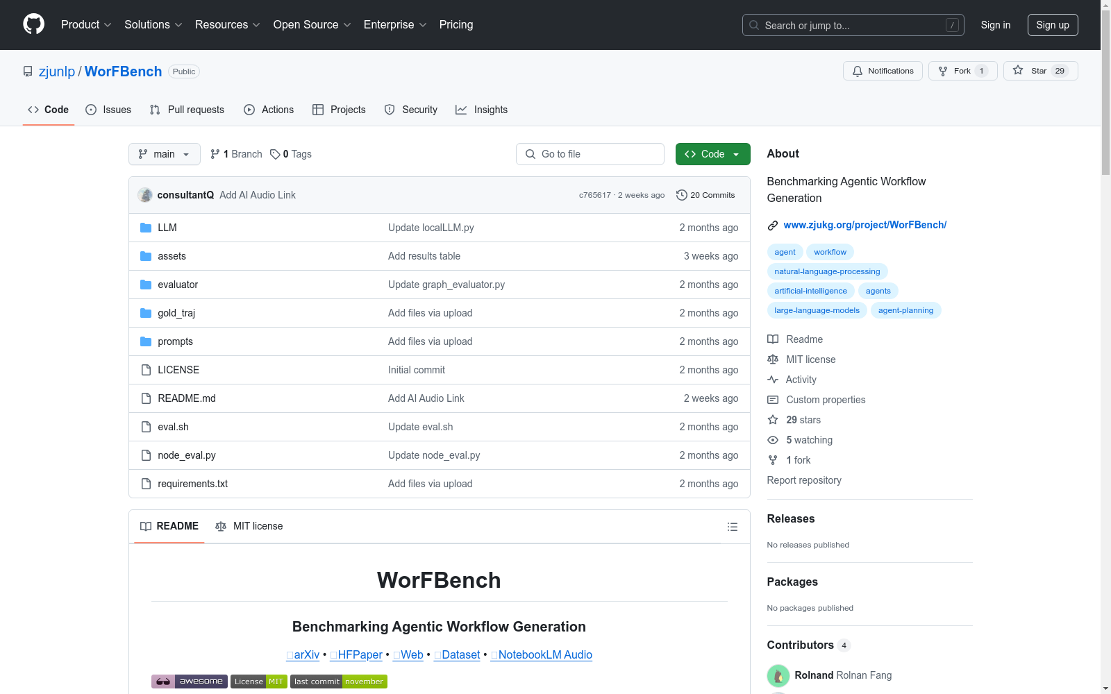Screen dimensions: 1111x694
Task: Open the evaluator folder icon
Action: point(146,285)
